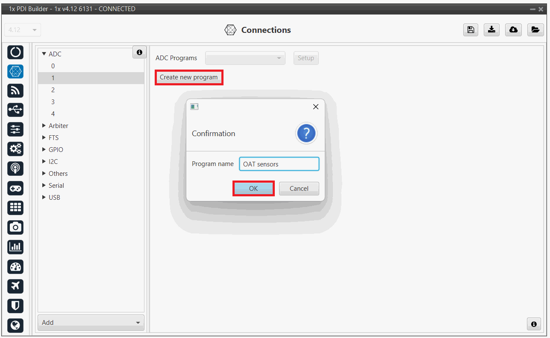Click the Create new program button
The width and height of the screenshot is (550, 338).
point(188,78)
